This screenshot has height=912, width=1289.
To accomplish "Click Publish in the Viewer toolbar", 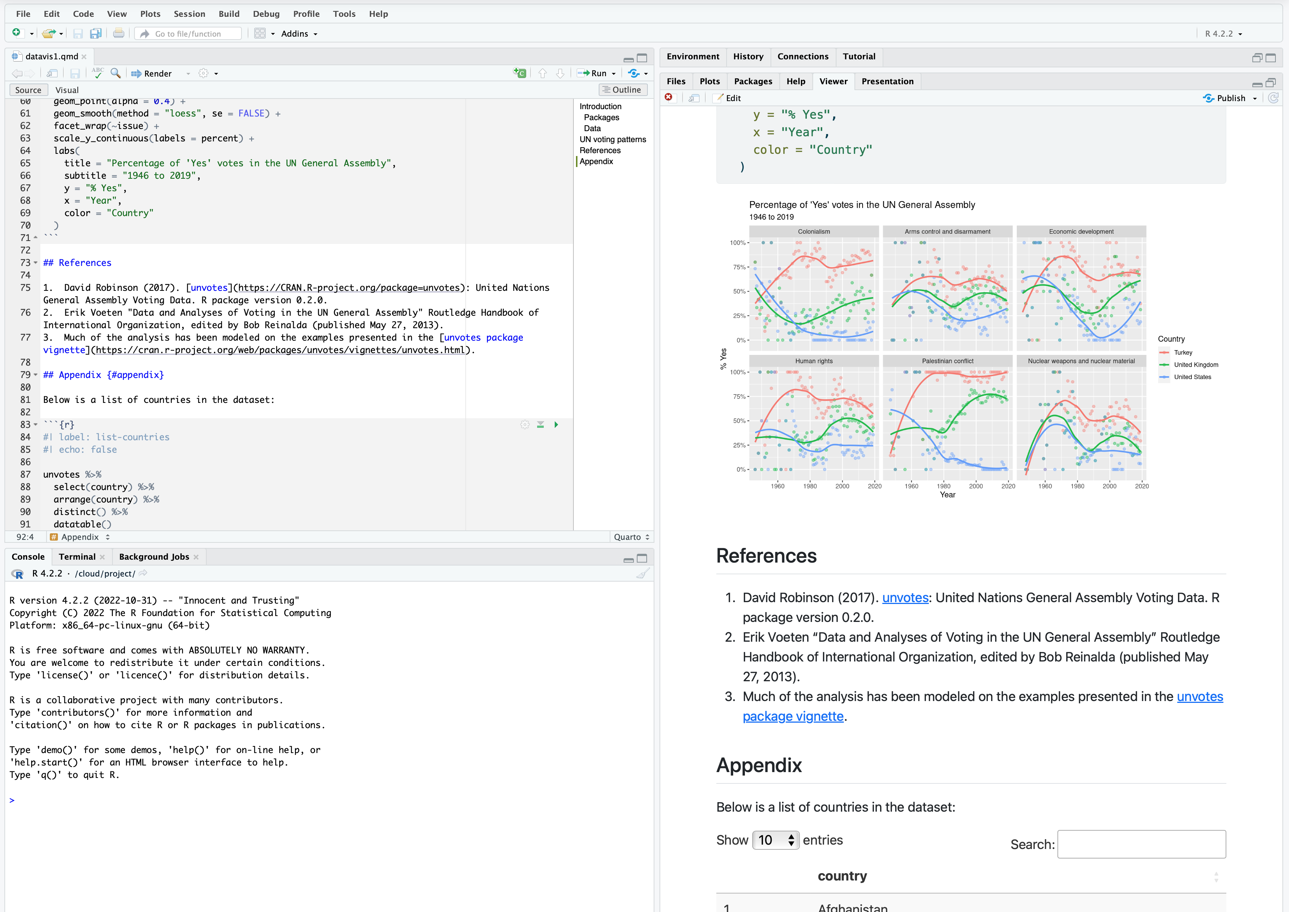I will 1225,98.
